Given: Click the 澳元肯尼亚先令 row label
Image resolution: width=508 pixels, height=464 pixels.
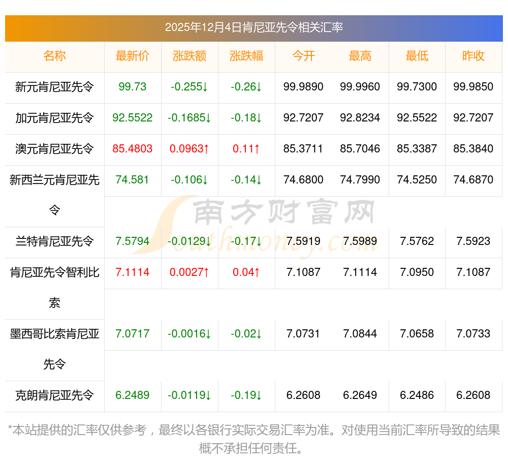Looking at the screenshot, I should [x=54, y=149].
